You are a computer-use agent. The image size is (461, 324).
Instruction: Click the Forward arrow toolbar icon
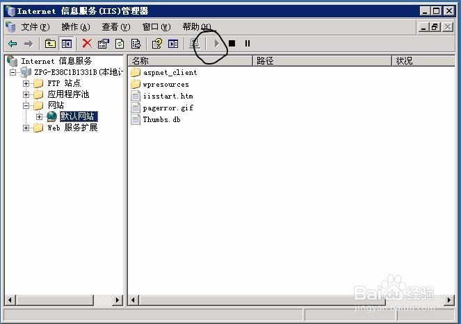tap(29, 44)
